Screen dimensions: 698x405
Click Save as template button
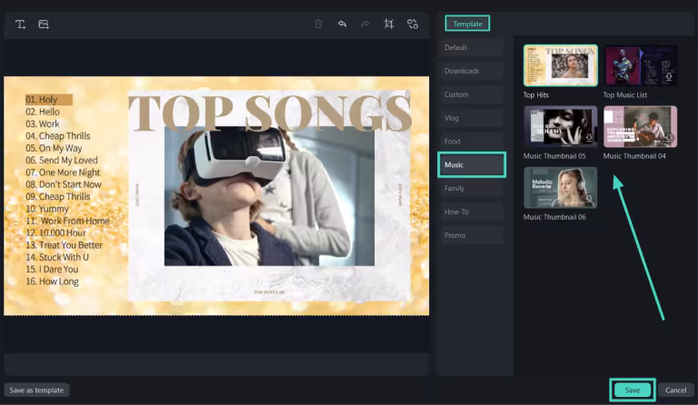pyautogui.click(x=36, y=390)
